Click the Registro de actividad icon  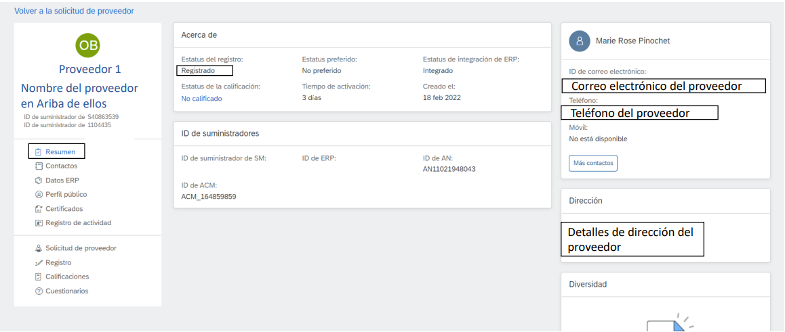[x=38, y=222]
